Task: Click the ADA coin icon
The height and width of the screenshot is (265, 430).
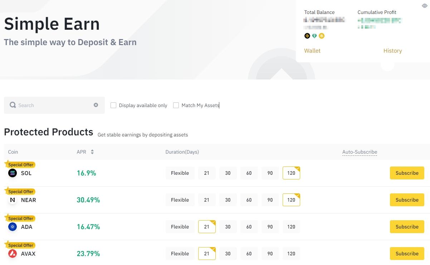Action: [13, 227]
